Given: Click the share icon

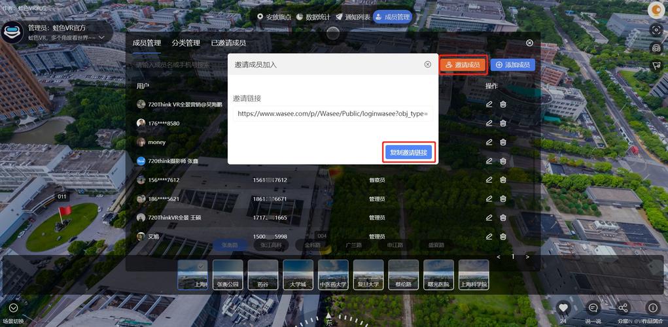Looking at the screenshot, I should pos(623,307).
